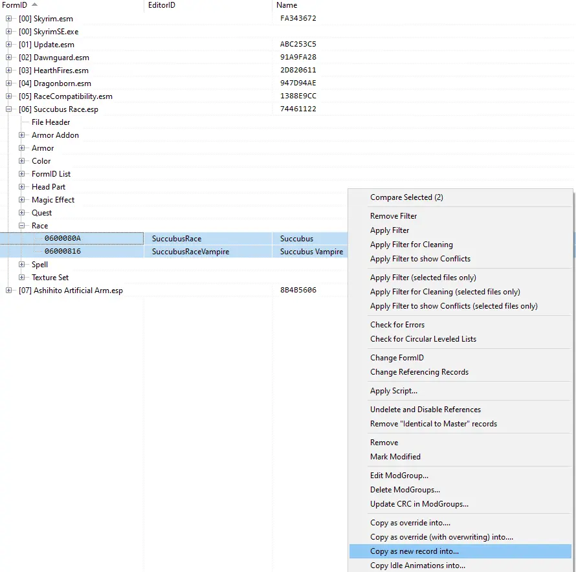Expand the [02] Dawnguard.esm node
The image size is (576, 572).
9,58
